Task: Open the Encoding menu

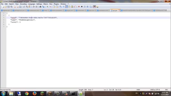Action: click(23, 4)
